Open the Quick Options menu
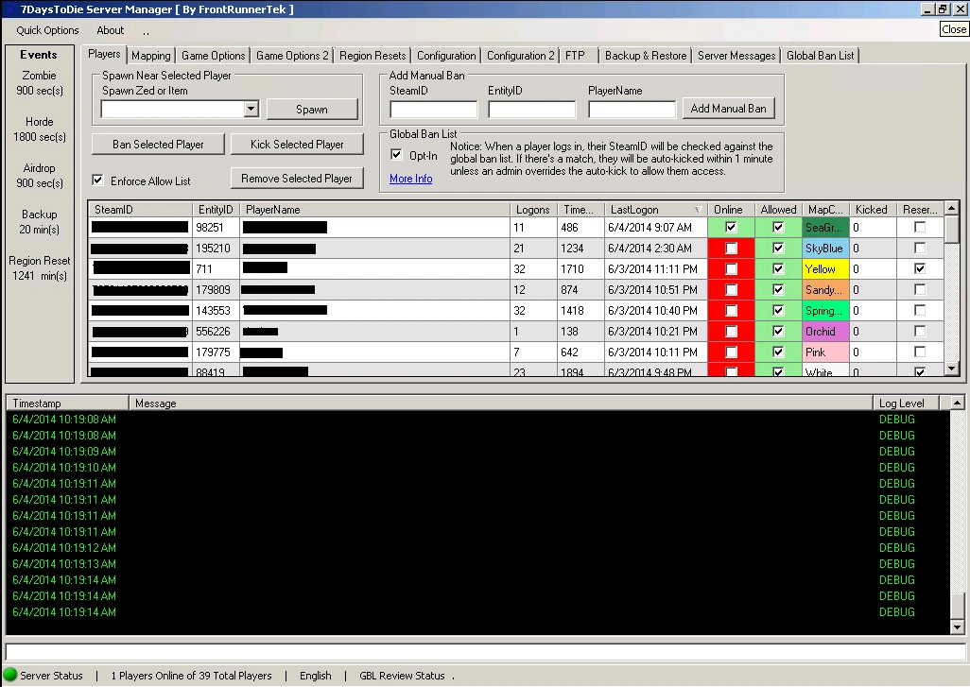Image resolution: width=970 pixels, height=687 pixels. [48, 30]
